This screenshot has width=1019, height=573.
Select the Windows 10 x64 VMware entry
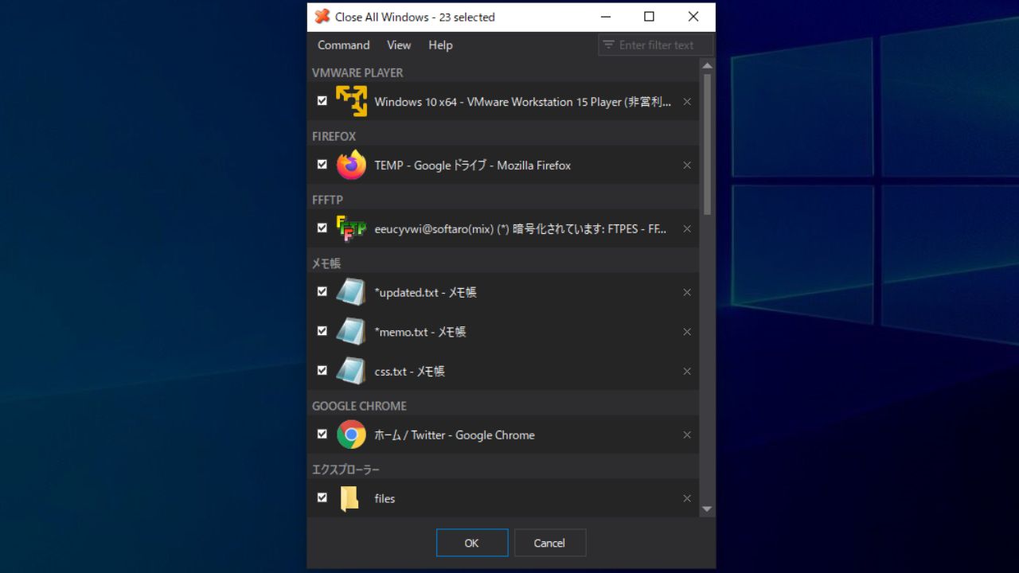coord(503,101)
